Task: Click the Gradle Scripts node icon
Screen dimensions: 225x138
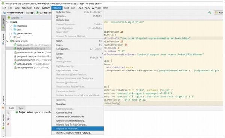Action: 11,41
